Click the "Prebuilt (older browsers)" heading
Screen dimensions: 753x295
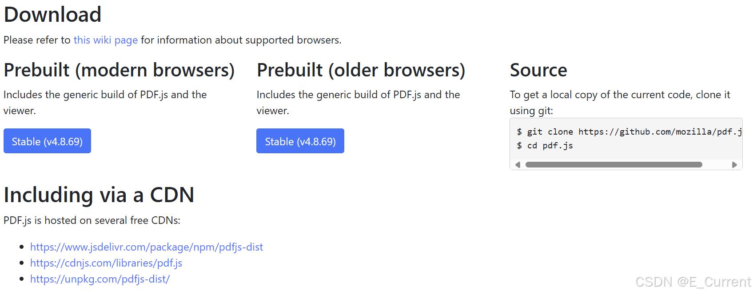click(x=361, y=70)
